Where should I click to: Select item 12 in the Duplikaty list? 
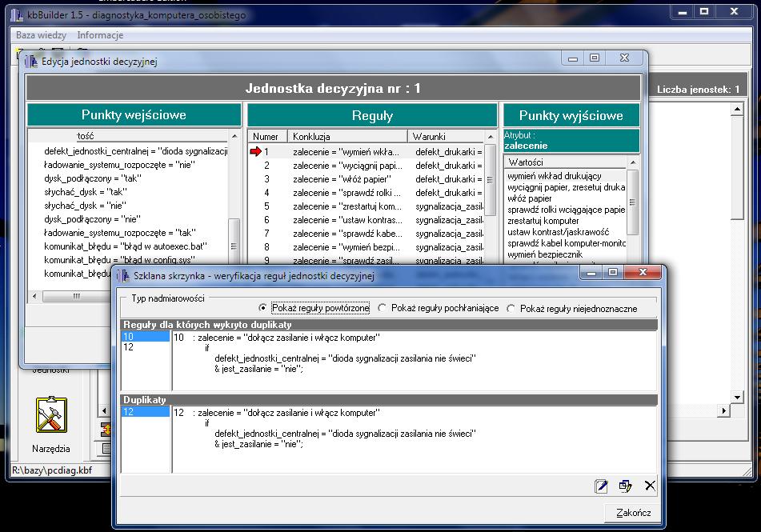coord(145,412)
